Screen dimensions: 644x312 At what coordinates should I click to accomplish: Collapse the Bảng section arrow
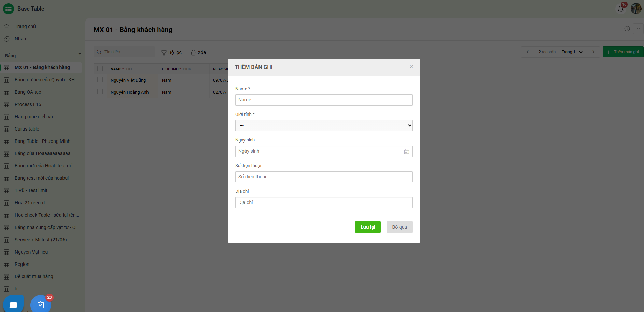(x=80, y=54)
